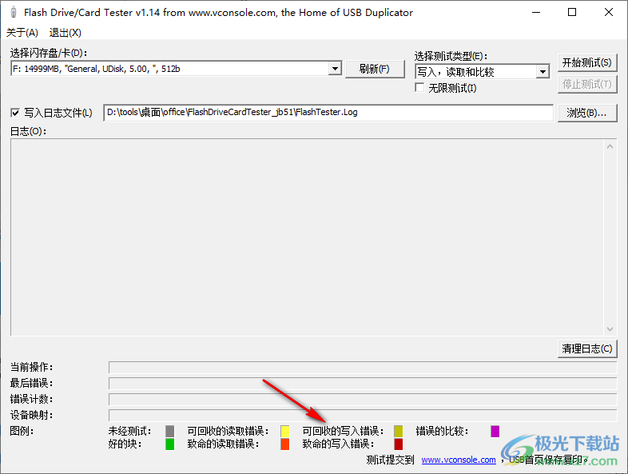Image resolution: width=628 pixels, height=474 pixels.
Task: Click the orange 致命的读取错误 legend swatch
Action: pyautogui.click(x=284, y=444)
